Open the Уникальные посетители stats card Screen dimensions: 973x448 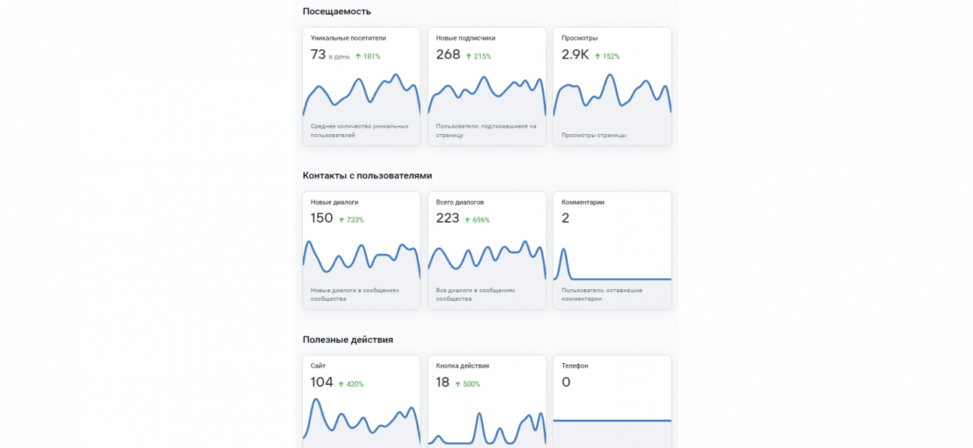[362, 87]
